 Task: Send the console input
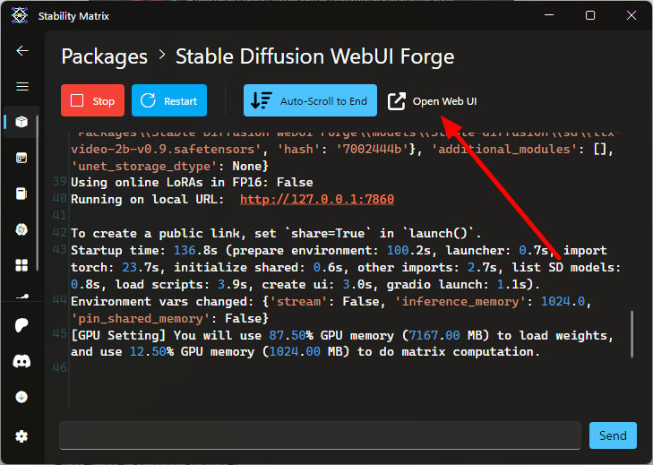tap(613, 435)
